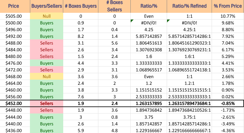Image resolution: width=244 pixels, height=133 pixels.
Task: Select the bold Sellers cell in the $452.00 row
Action: click(46, 103)
